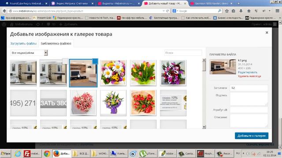Switch to the media library tab
282x158 pixels.
pos(56,43)
